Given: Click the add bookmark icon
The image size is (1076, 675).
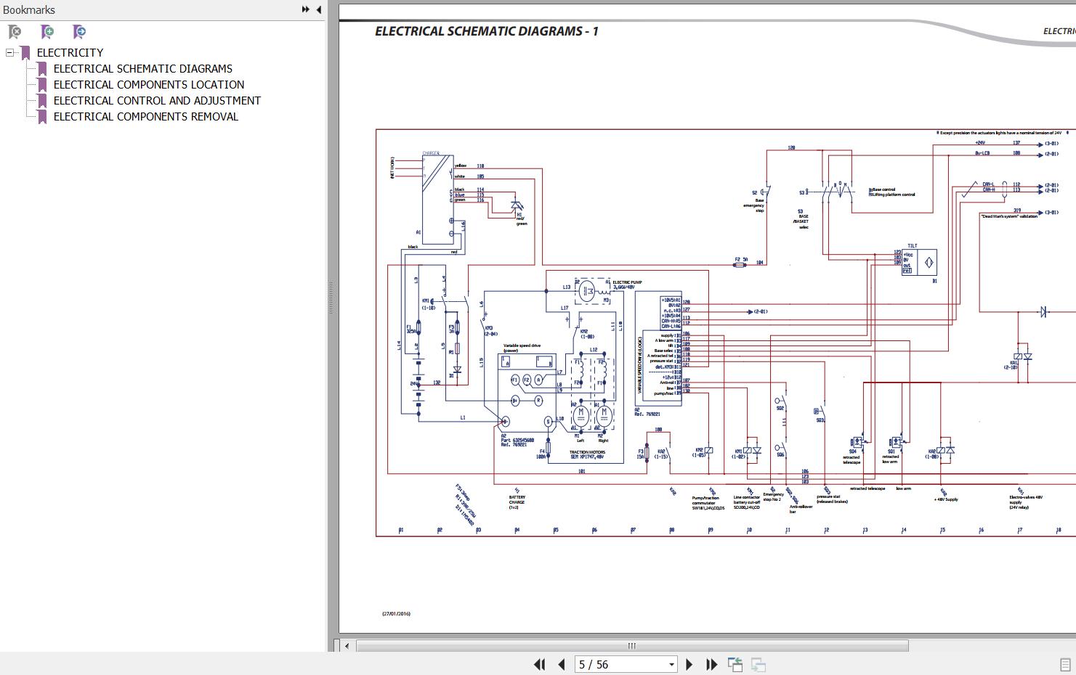Looking at the screenshot, I should click(47, 32).
